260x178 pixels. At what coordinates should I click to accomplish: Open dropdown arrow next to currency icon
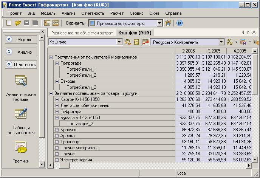tap(236, 42)
